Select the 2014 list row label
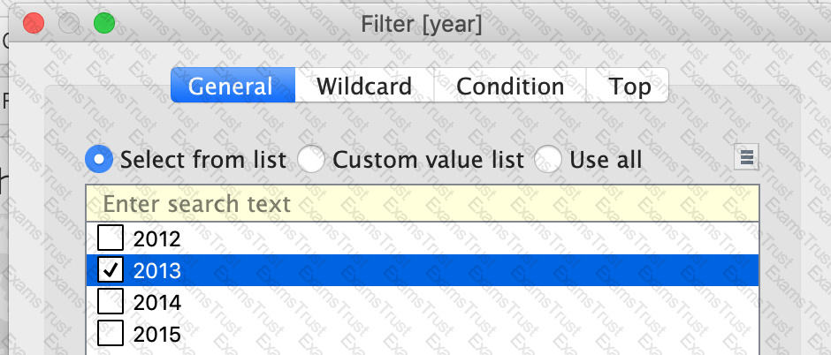The height and width of the screenshot is (355, 831). [x=156, y=303]
